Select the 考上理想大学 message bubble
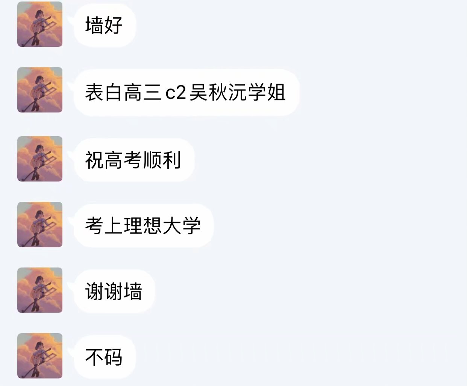467x386 pixels. (143, 226)
